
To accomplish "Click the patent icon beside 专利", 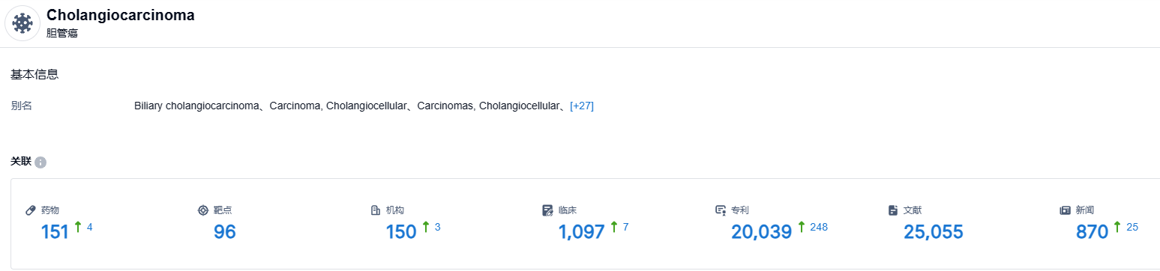I will pyautogui.click(x=721, y=210).
